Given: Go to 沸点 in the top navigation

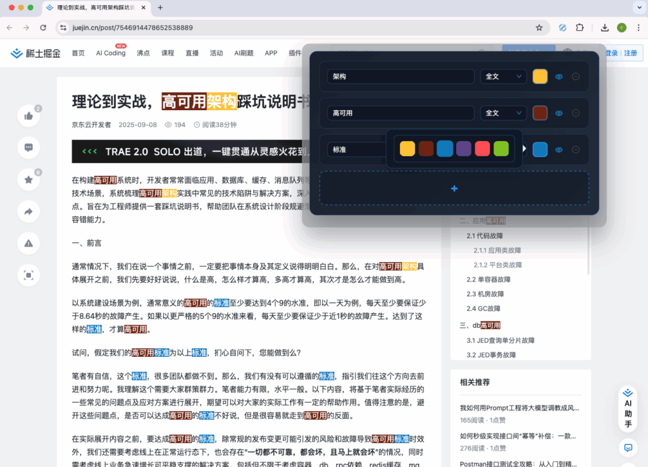Looking at the screenshot, I should [x=144, y=53].
